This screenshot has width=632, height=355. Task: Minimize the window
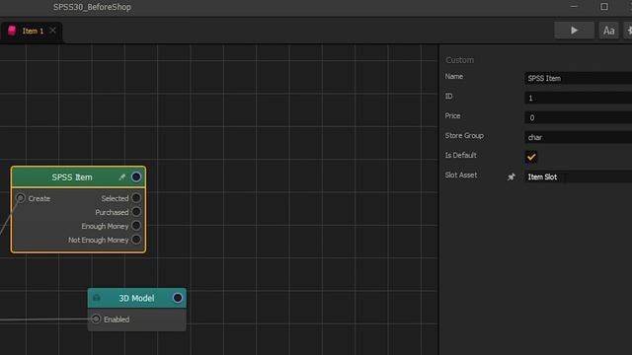click(x=574, y=7)
